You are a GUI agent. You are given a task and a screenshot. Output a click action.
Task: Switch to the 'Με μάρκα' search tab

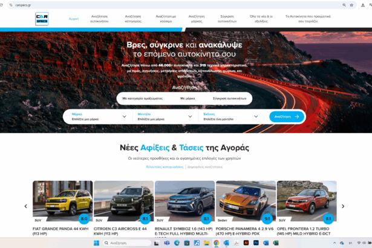click(x=187, y=98)
